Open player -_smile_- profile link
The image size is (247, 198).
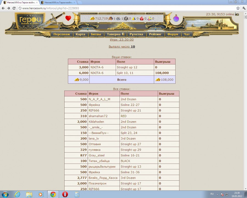96,127
